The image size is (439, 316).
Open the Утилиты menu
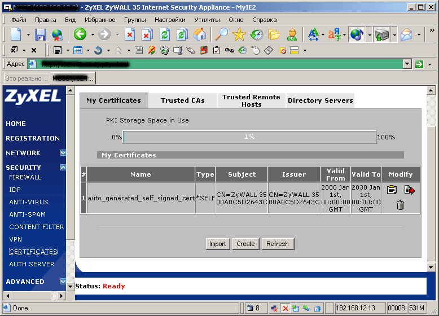click(207, 20)
